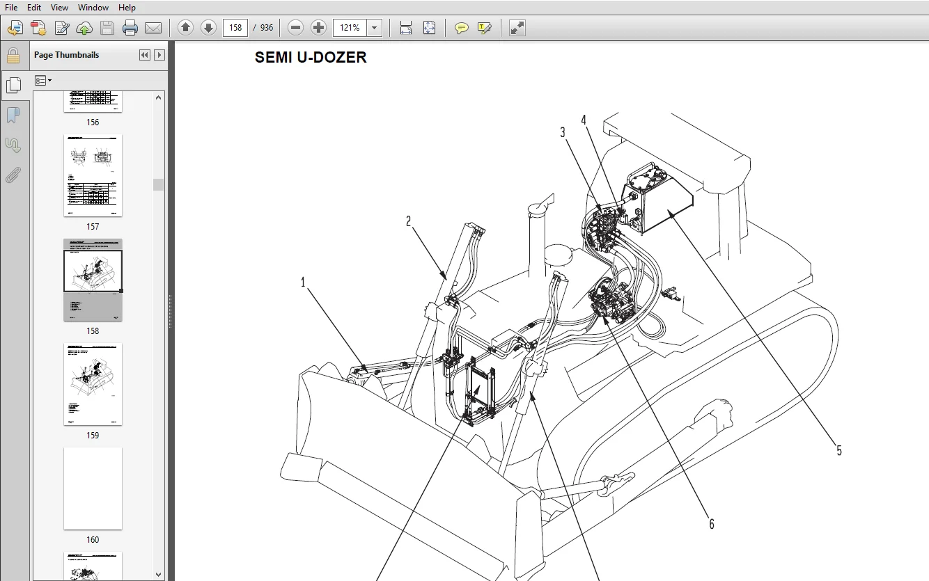
Task: Click the Save floppy disk icon
Action: point(107,28)
